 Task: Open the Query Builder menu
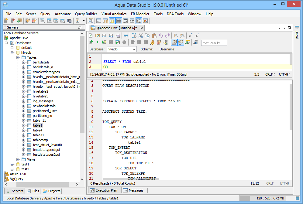pos(86,14)
